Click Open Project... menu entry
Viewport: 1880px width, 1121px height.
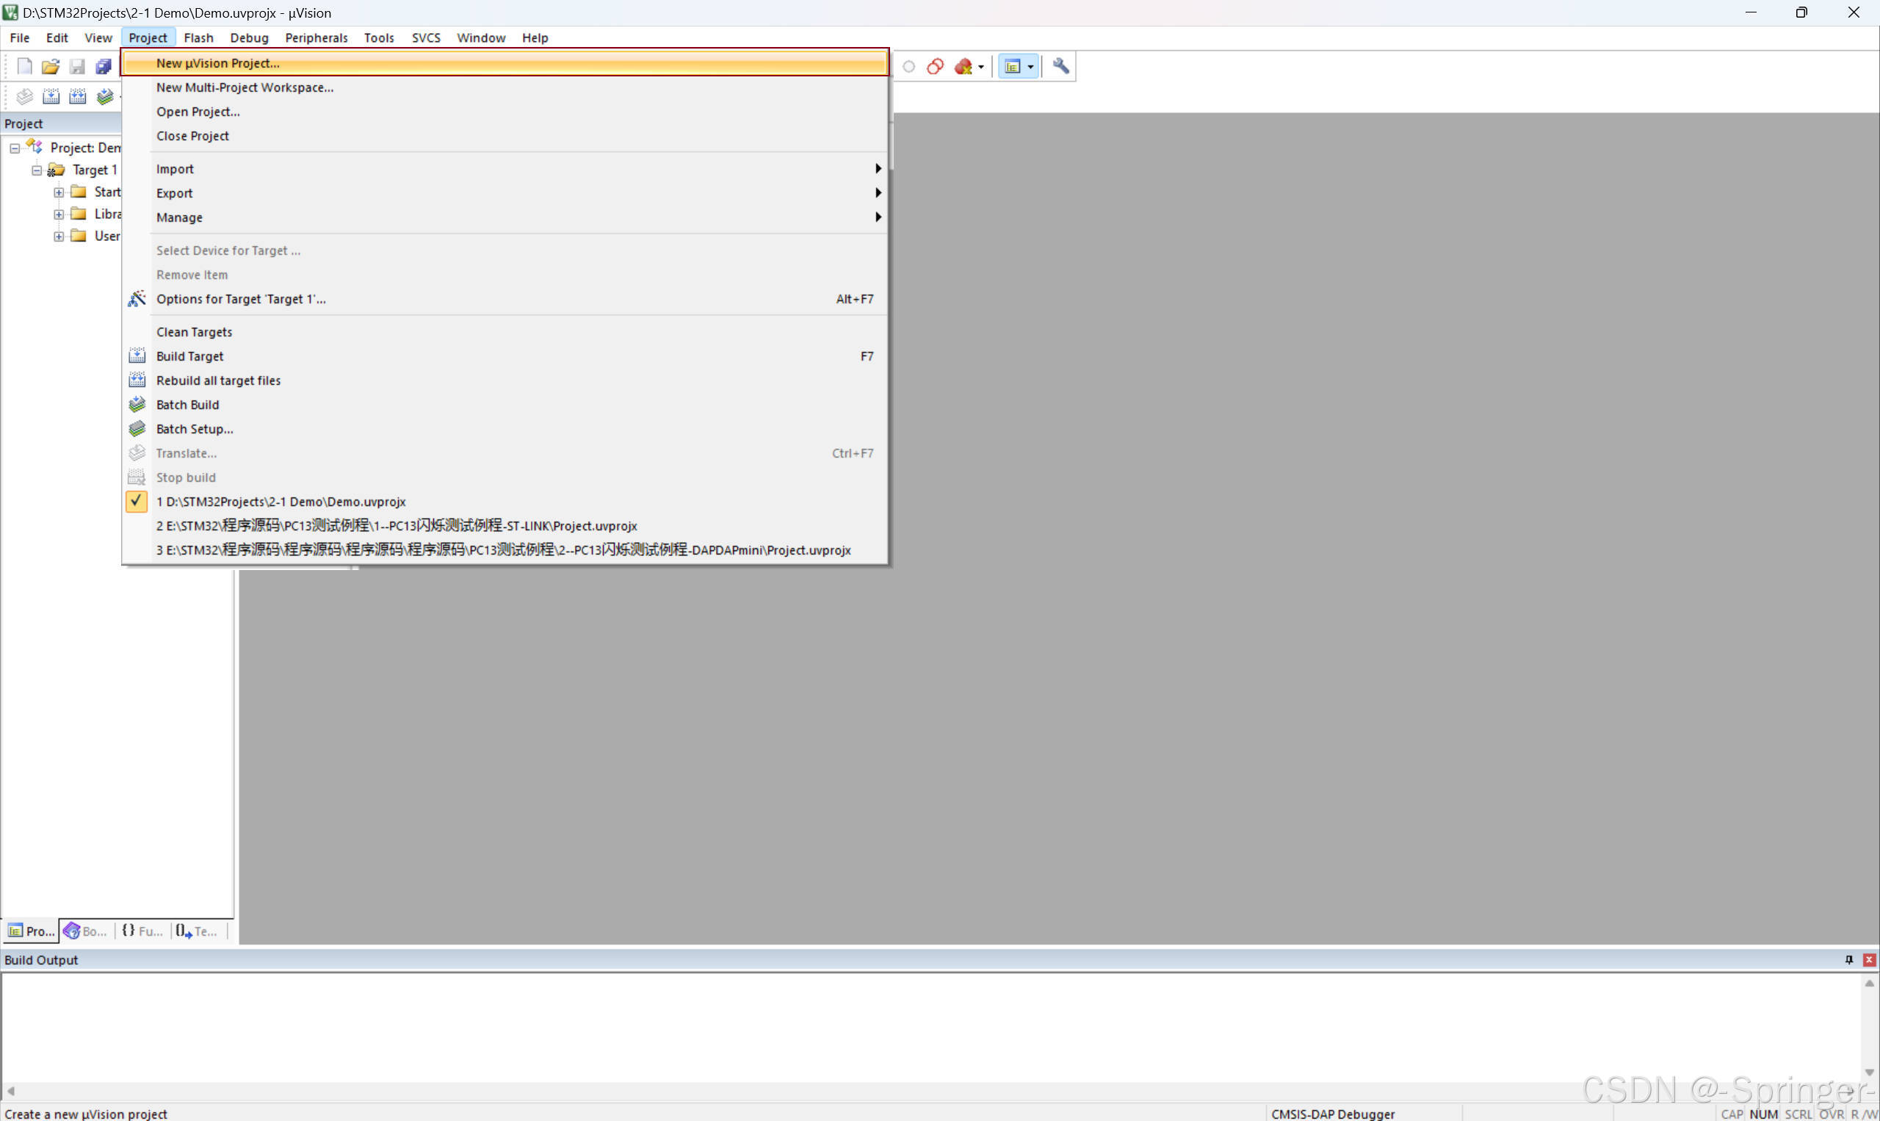(198, 112)
